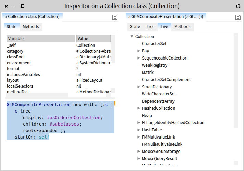This screenshot has height=171, width=244.
Task: Expand the FLLargeIdentityHashedCollection node
Action: point(139,122)
